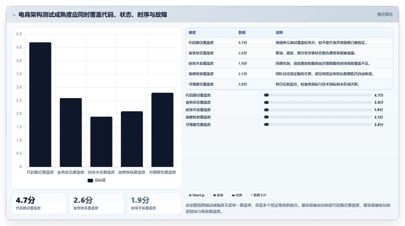Click 可观察性覆盖度 cell in the table
This screenshot has height=226, width=405.
pyautogui.click(x=201, y=84)
